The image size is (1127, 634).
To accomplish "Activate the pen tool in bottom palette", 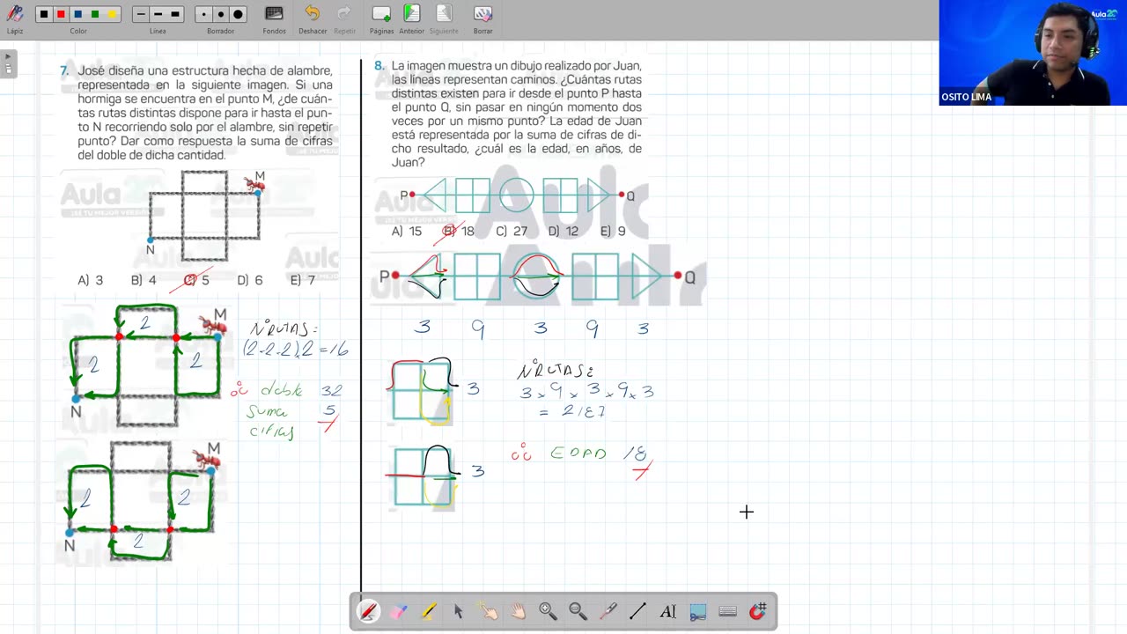I will pyautogui.click(x=368, y=610).
